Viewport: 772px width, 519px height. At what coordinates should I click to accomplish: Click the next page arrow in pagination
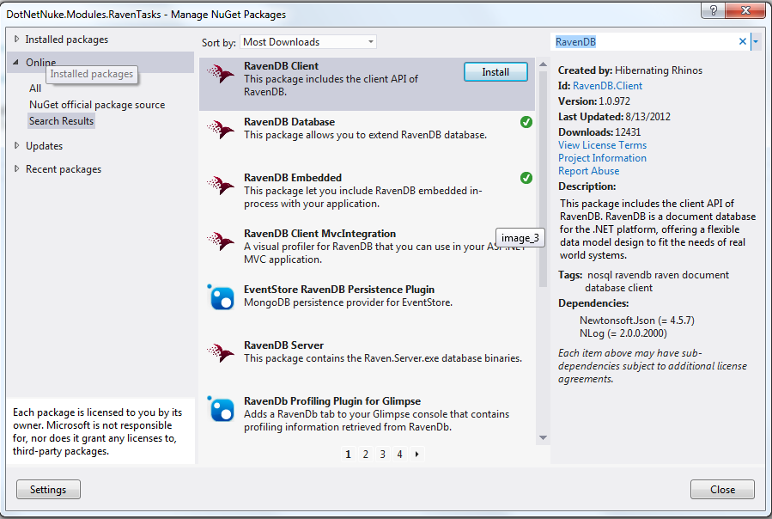pos(417,455)
